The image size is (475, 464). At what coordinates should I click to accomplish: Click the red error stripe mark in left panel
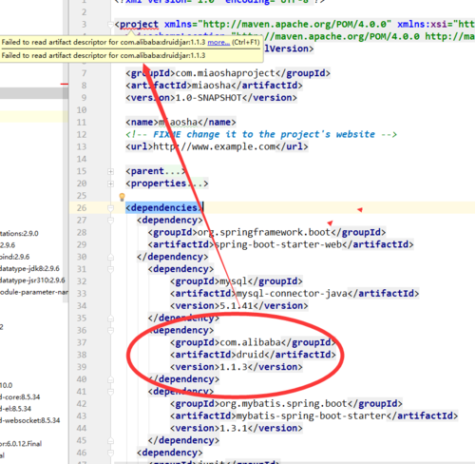tap(65, 84)
